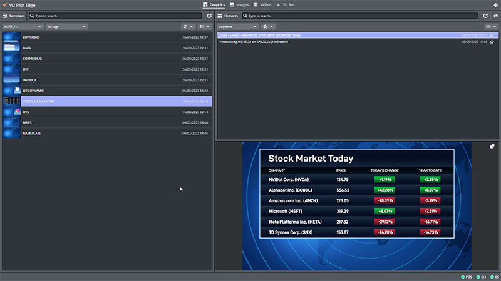The width and height of the screenshot is (501, 281).
Task: Open the Viz Arc tab
Action: [x=286, y=5]
